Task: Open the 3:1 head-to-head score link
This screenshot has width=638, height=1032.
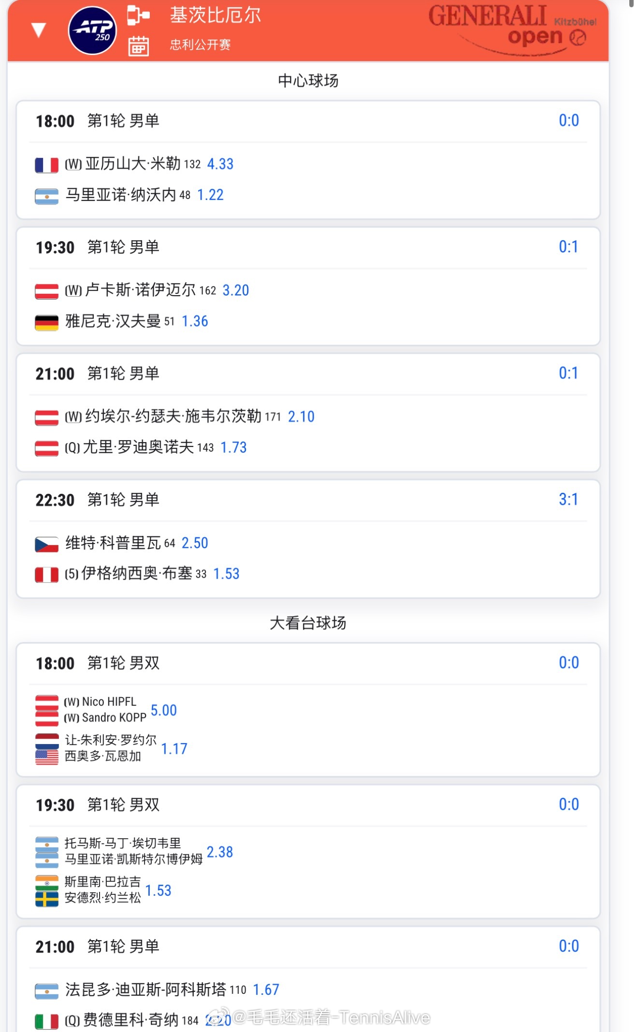Action: click(568, 499)
